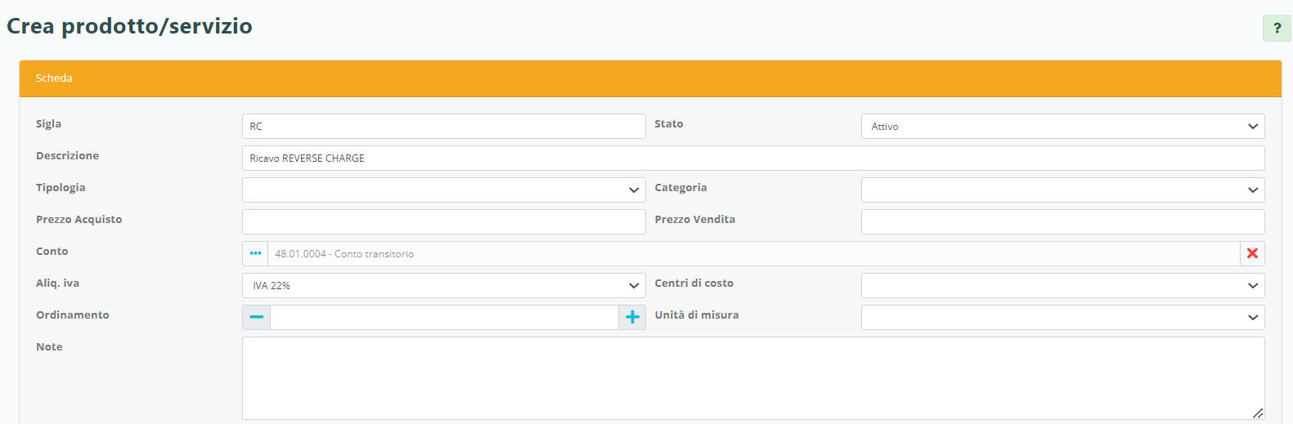The image size is (1293, 424).
Task: Click the Ordinamento number input field
Action: [444, 318]
